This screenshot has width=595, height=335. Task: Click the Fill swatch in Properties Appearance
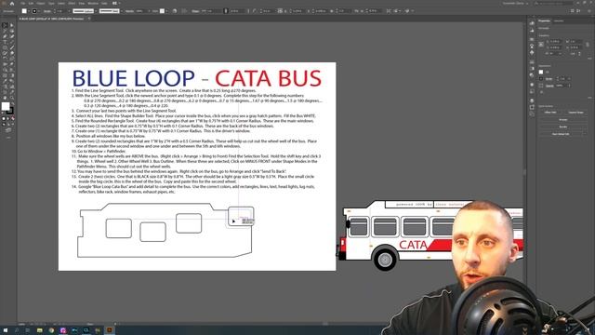pyautogui.click(x=541, y=73)
